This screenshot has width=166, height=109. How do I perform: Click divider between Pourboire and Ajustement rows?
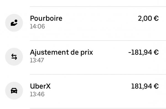coord(98,40)
